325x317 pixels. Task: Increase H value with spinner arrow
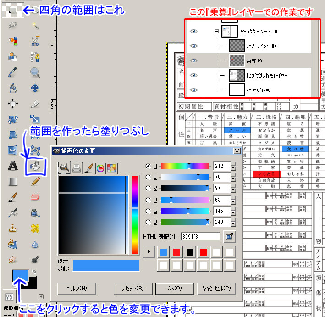(233, 164)
